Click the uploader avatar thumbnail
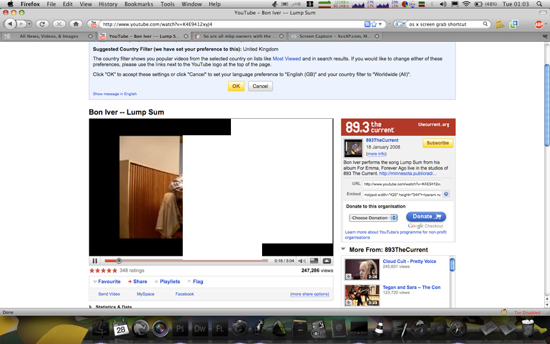The image size is (550, 344). pos(353,148)
